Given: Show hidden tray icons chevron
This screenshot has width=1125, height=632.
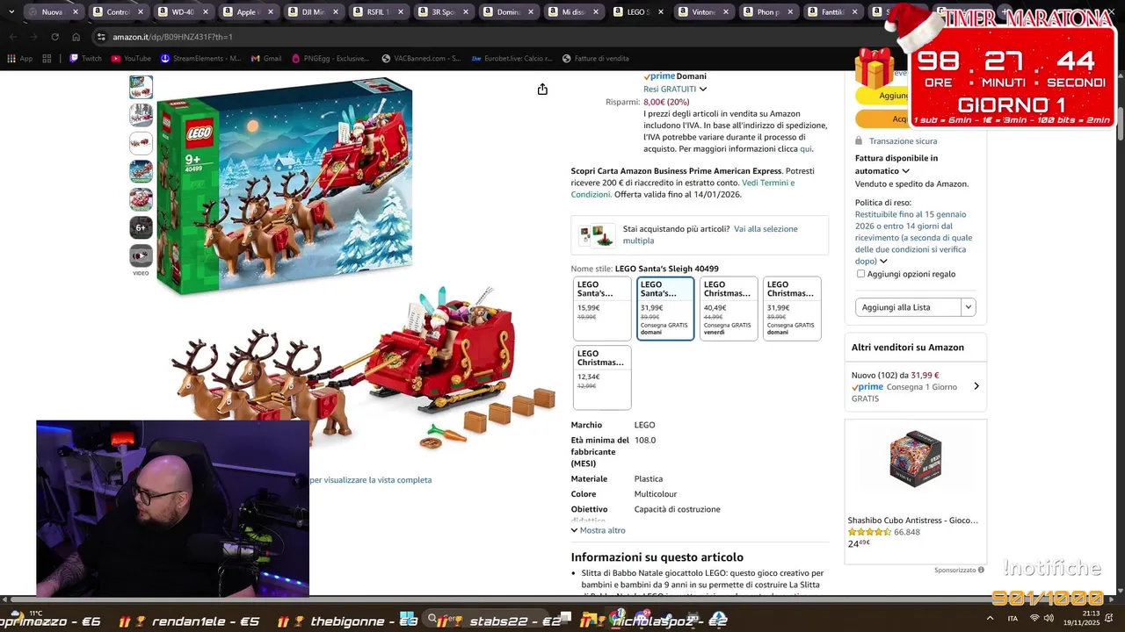Looking at the screenshot, I should tap(991, 618).
